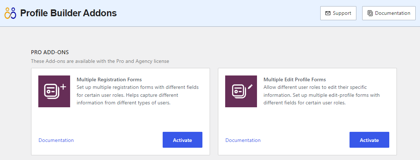
Task: Open Documentation link for Multiple Edit Profile Forms
Action: tap(243, 140)
